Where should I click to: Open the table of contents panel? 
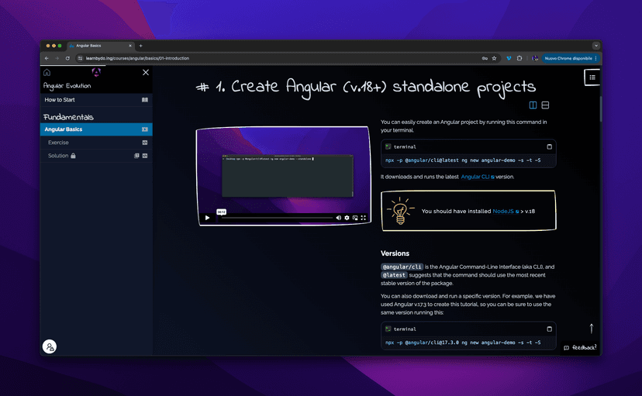click(x=592, y=77)
